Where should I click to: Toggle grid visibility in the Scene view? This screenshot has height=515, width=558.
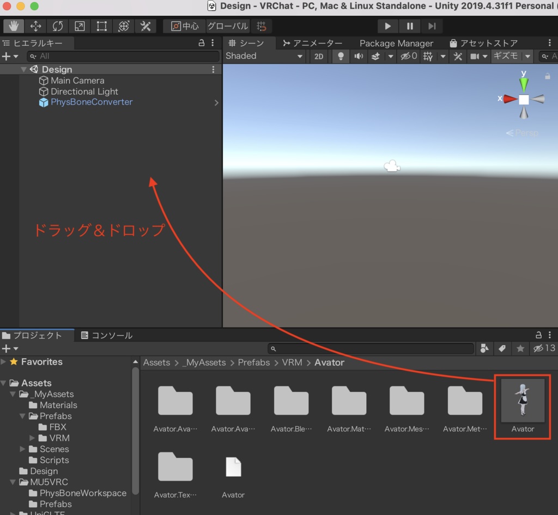tap(428, 56)
